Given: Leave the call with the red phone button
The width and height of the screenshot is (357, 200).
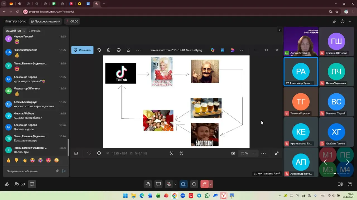Looking at the screenshot, I should click(204, 184).
